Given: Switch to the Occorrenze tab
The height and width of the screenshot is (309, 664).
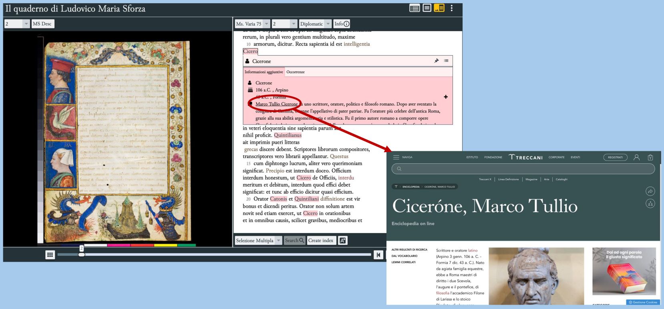Looking at the screenshot, I should (x=296, y=72).
